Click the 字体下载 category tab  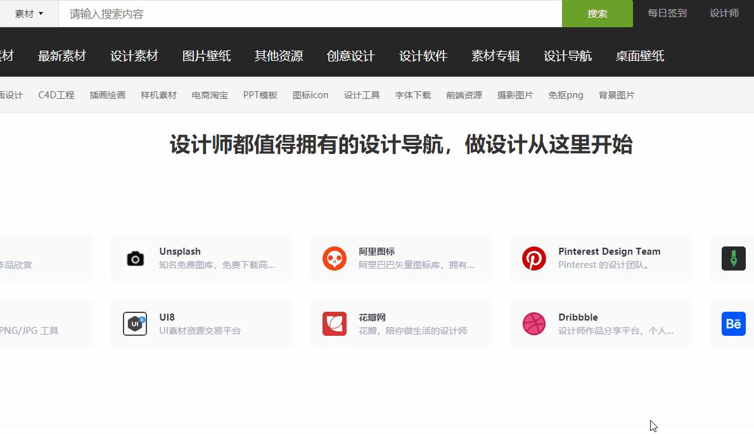tap(412, 94)
